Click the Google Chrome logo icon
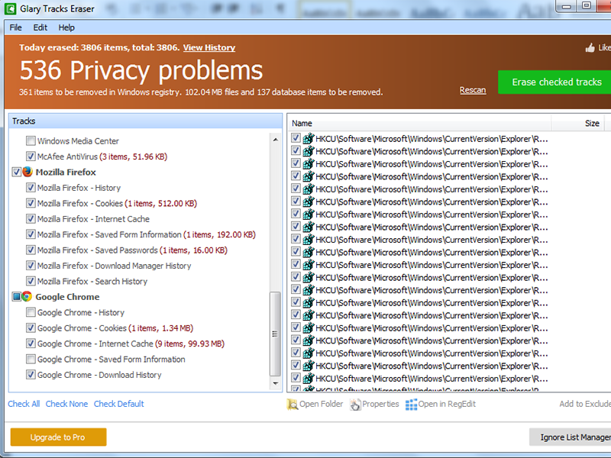 [27, 296]
